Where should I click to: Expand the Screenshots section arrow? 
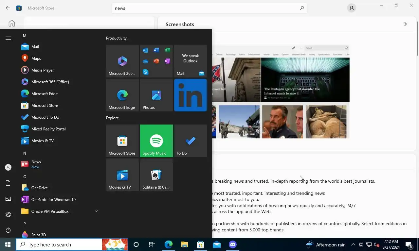405,24
